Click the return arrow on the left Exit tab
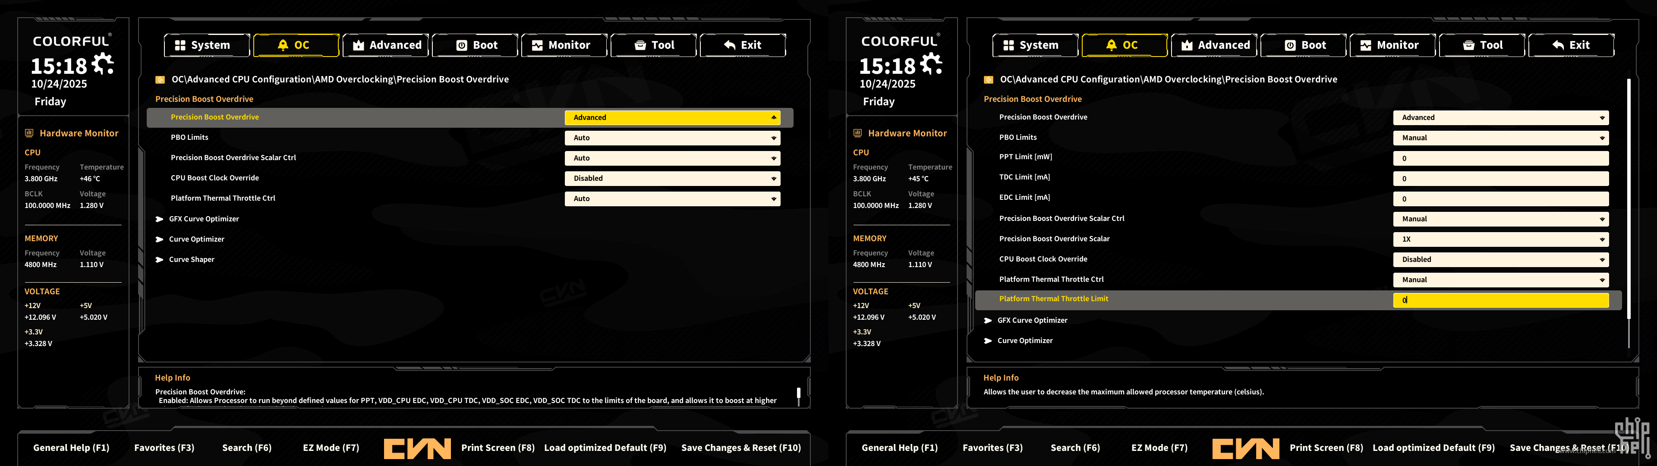The width and height of the screenshot is (1657, 466). [x=729, y=45]
